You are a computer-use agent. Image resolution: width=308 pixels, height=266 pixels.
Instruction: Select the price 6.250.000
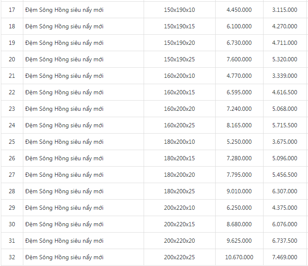pos(239,208)
